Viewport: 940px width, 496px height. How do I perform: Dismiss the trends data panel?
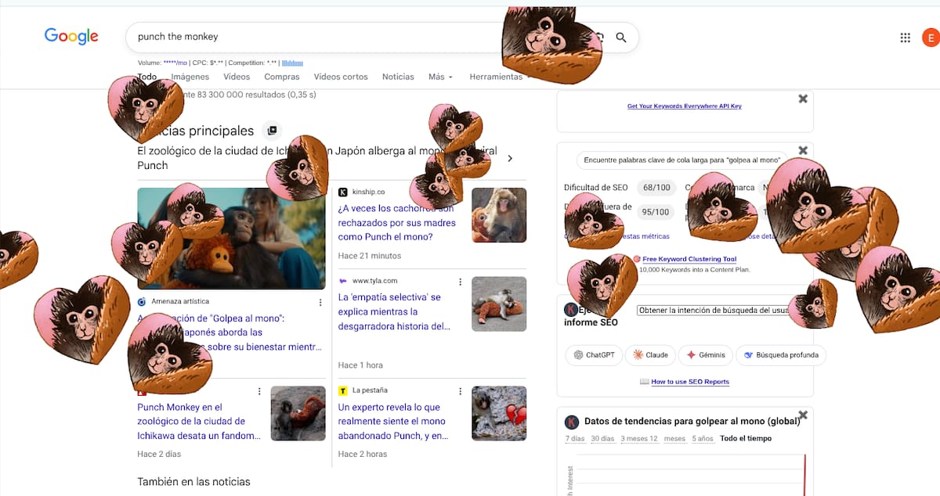tap(802, 415)
